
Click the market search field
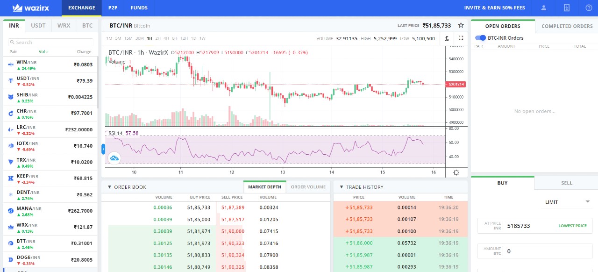tap(51, 43)
